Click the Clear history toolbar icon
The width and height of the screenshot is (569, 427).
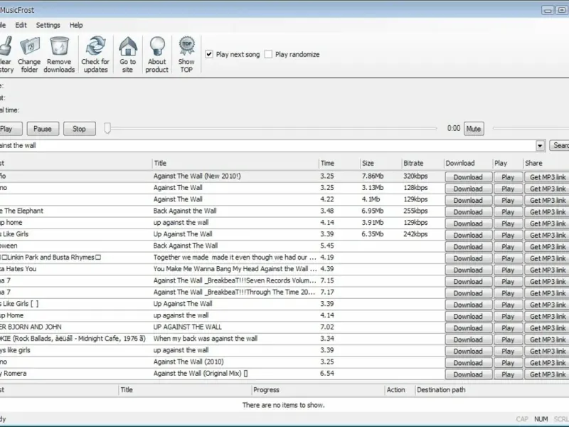click(x=6, y=47)
